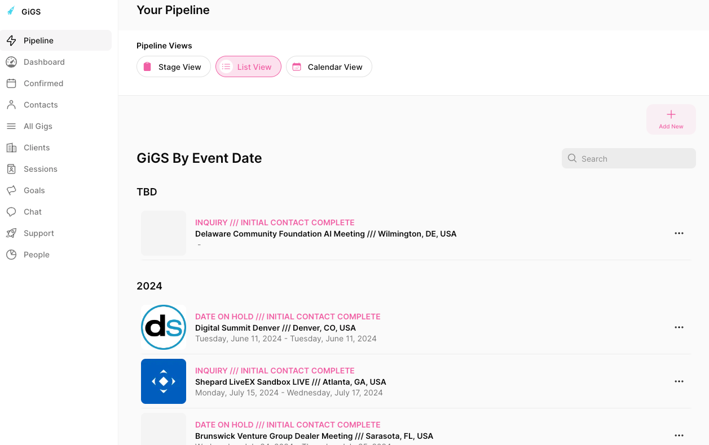Open Sessions via its badge icon

point(11,169)
